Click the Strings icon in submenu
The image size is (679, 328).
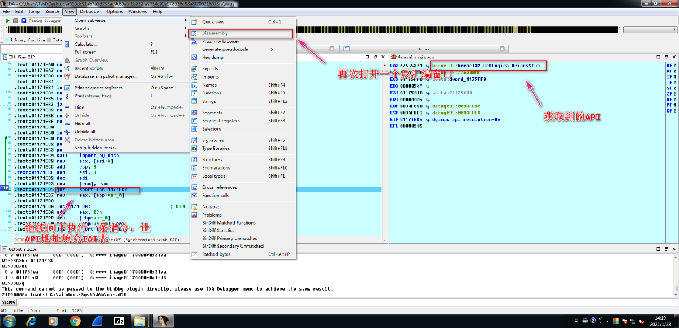coord(194,101)
